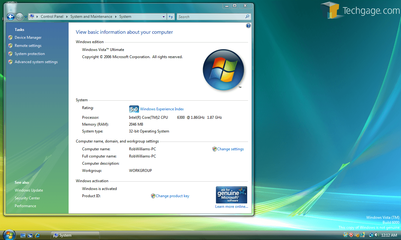Click the Back navigation arrow
The image size is (401, 240).
[11, 17]
